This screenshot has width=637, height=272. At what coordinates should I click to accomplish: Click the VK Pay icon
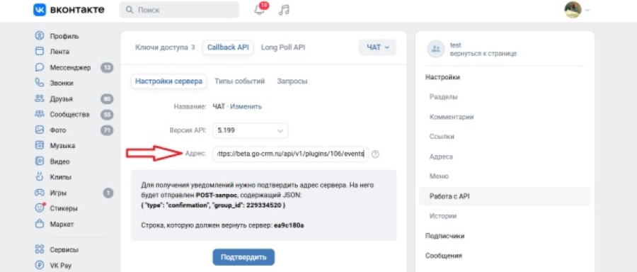(x=40, y=265)
